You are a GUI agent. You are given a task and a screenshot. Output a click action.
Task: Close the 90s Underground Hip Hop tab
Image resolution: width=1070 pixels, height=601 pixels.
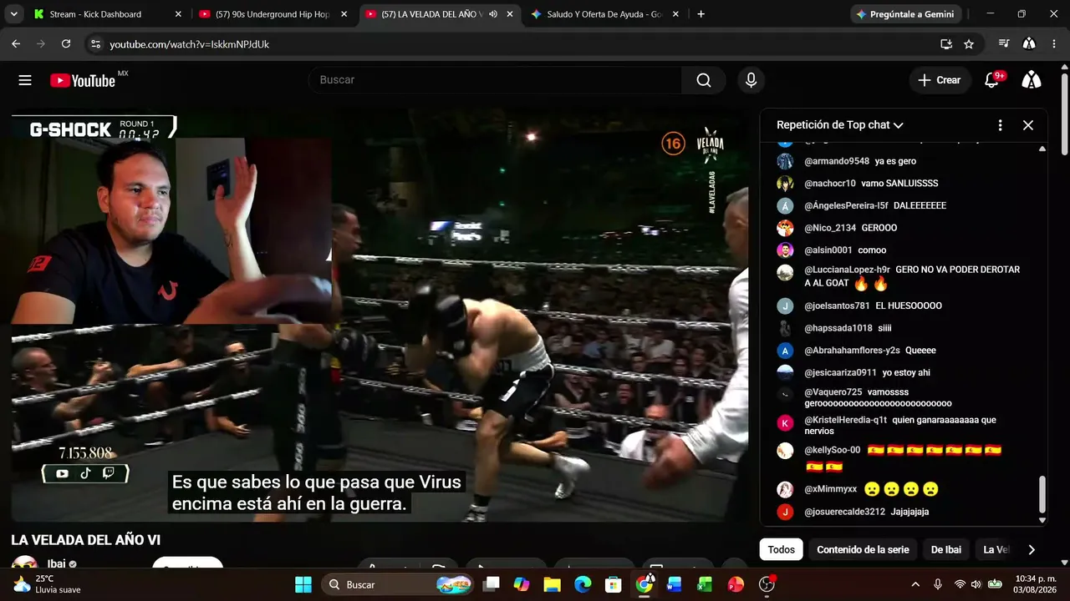(x=344, y=14)
